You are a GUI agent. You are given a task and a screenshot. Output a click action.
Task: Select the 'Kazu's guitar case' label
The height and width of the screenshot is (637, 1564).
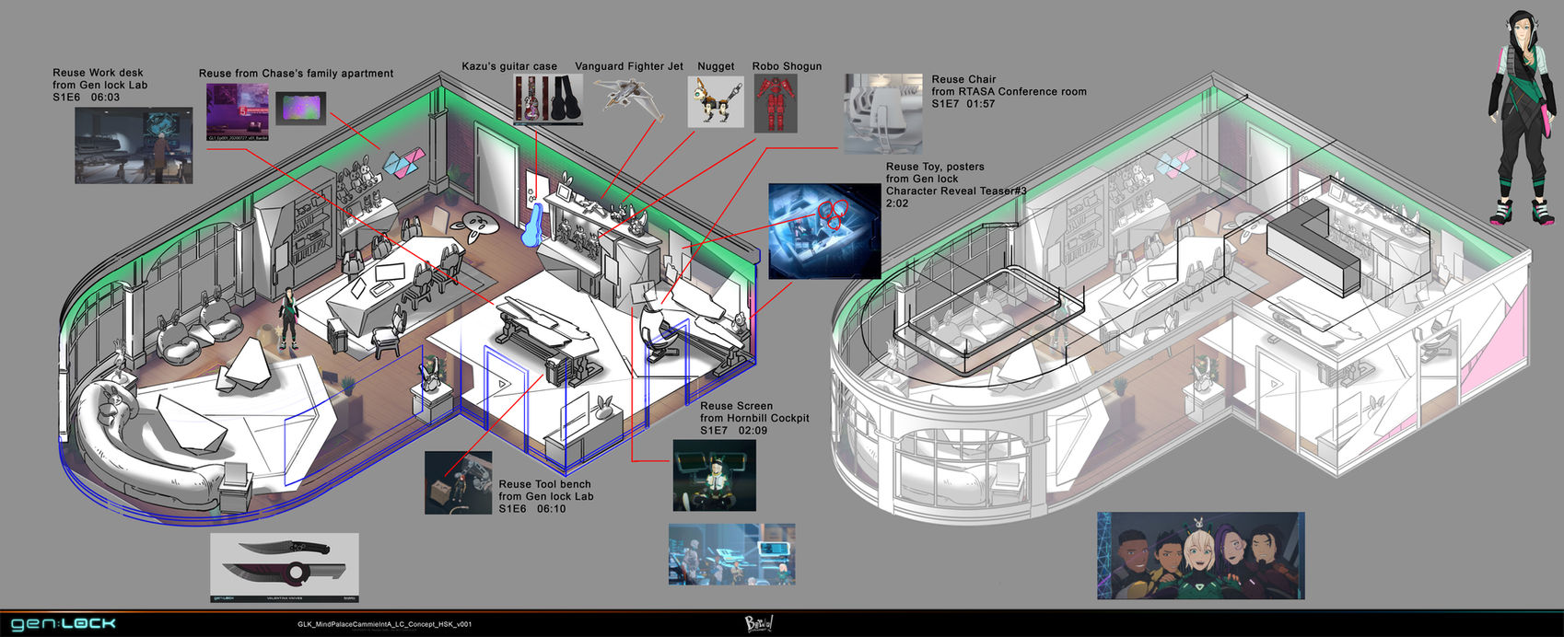point(509,66)
